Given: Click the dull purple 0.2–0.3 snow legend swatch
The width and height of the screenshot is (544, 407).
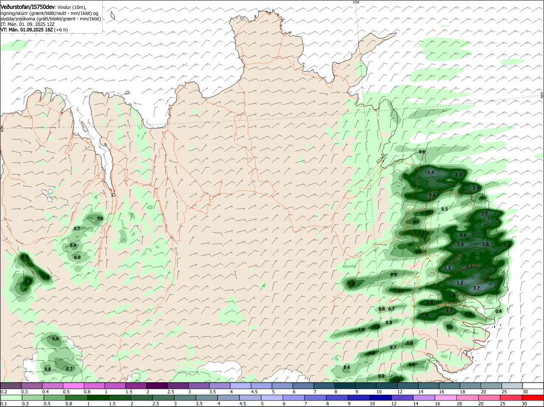Looking at the screenshot, I should pos(11,386).
